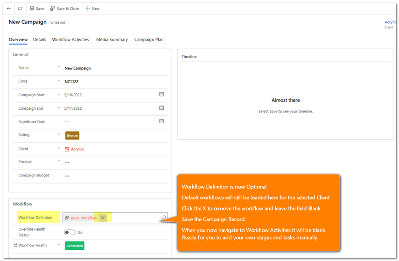
Task: Click the Basic Workflow lookup link
Action: (x=84, y=218)
